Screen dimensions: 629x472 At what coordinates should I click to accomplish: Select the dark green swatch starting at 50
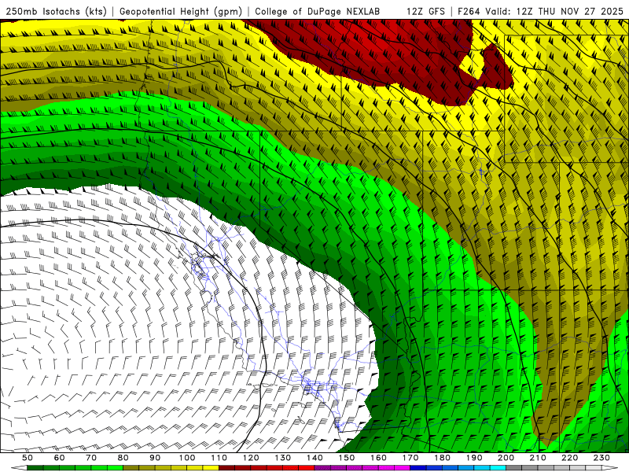click(x=35, y=468)
